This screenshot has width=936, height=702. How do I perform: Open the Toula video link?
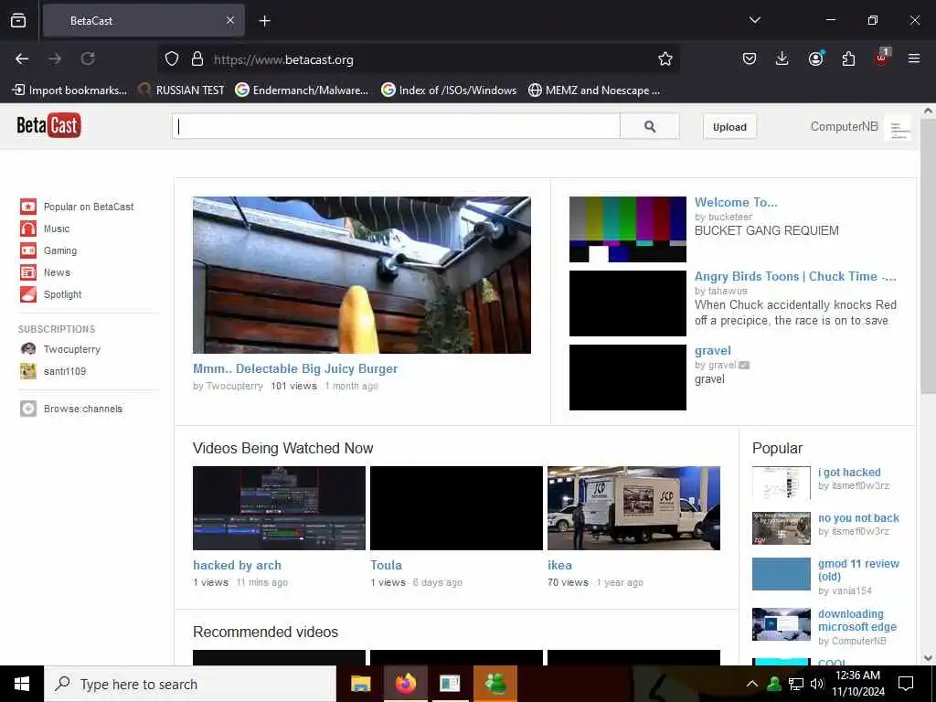point(386,565)
